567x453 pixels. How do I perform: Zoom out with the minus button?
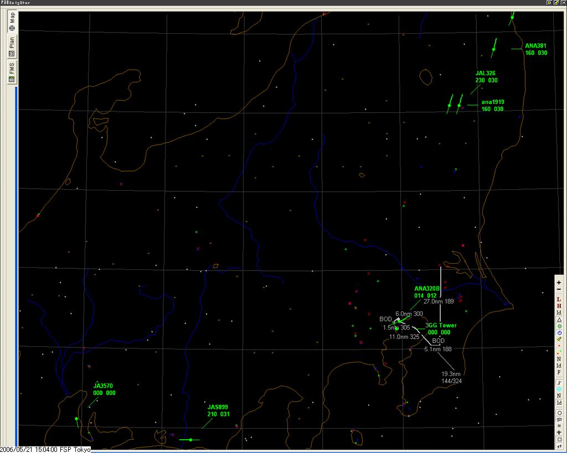[559, 289]
